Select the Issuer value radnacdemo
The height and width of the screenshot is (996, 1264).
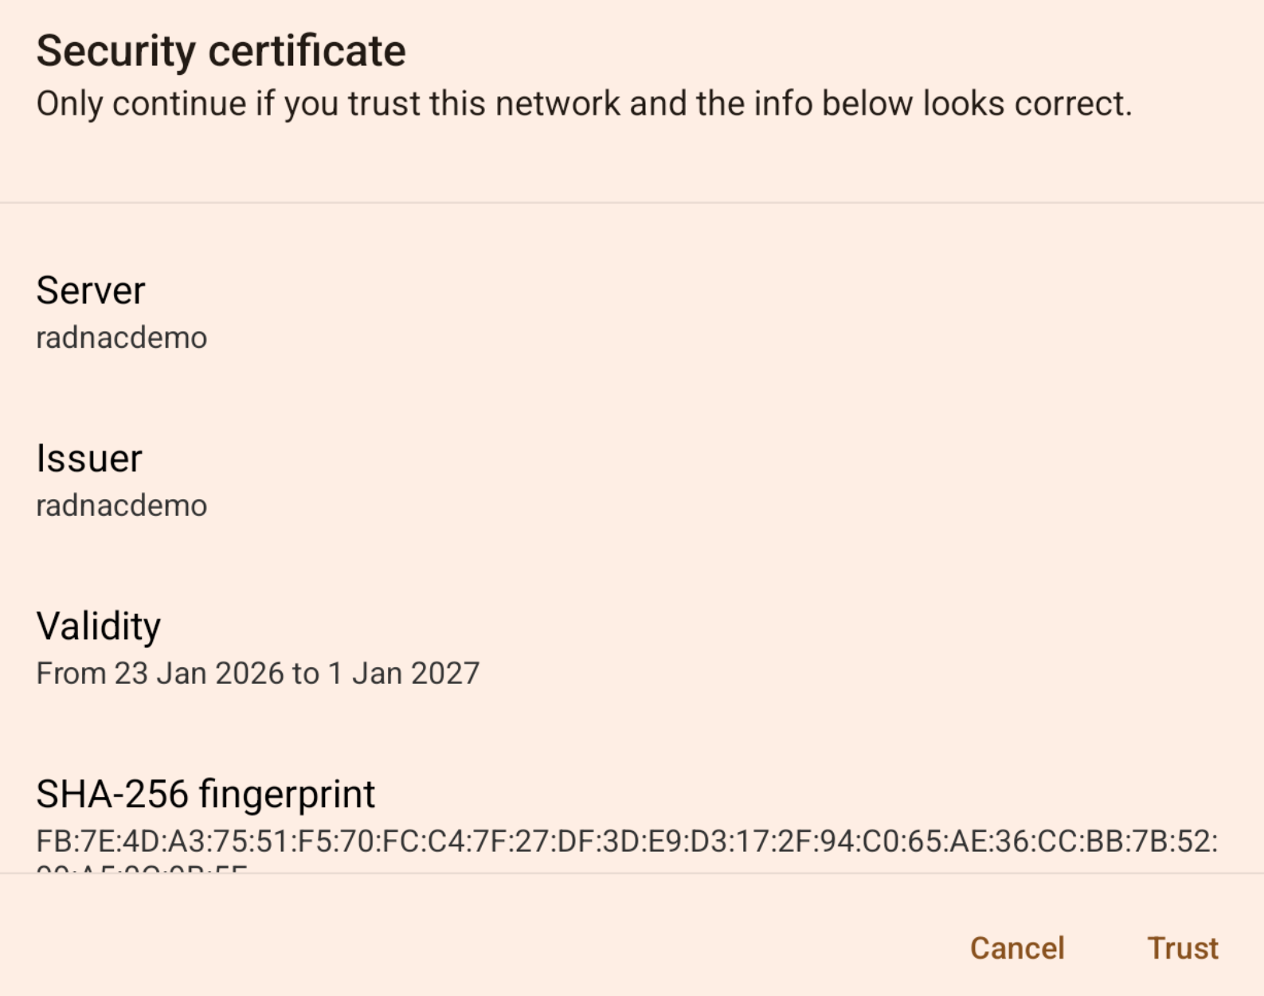[121, 504]
